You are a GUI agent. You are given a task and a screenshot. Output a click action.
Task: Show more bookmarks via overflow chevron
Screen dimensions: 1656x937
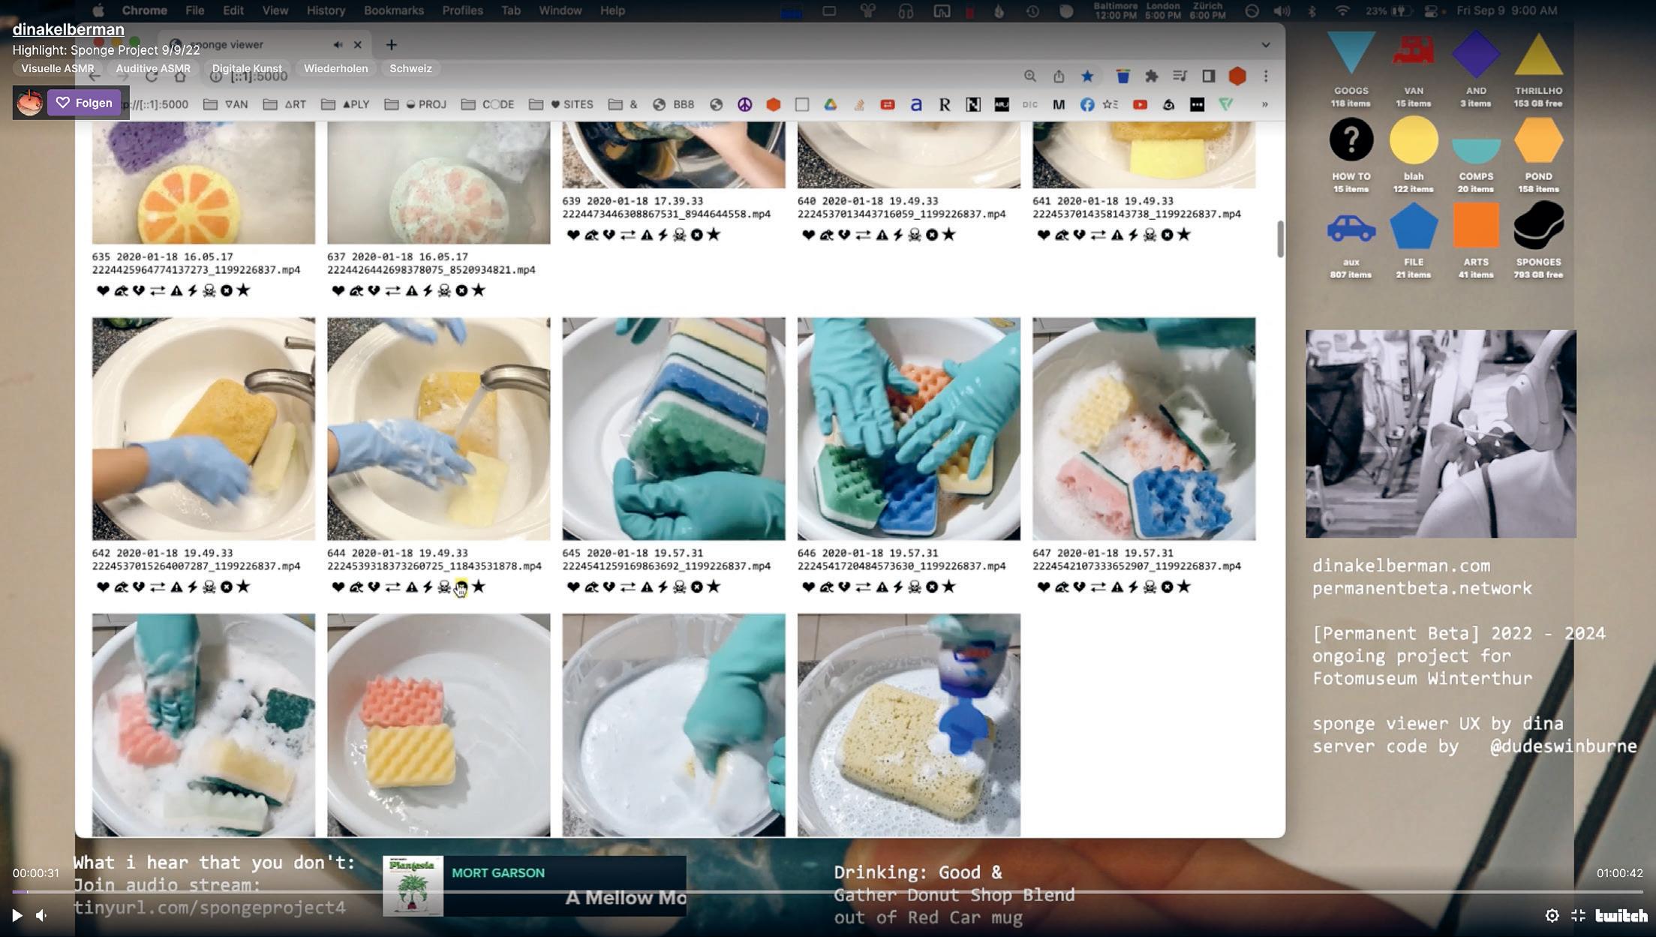click(x=1264, y=104)
